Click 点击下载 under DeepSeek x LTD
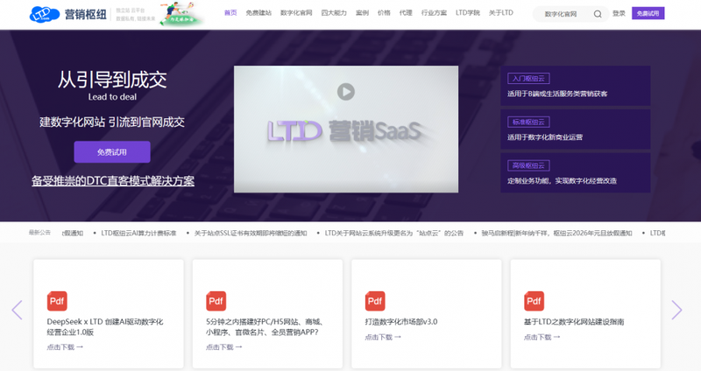701x371 pixels. pyautogui.click(x=65, y=346)
